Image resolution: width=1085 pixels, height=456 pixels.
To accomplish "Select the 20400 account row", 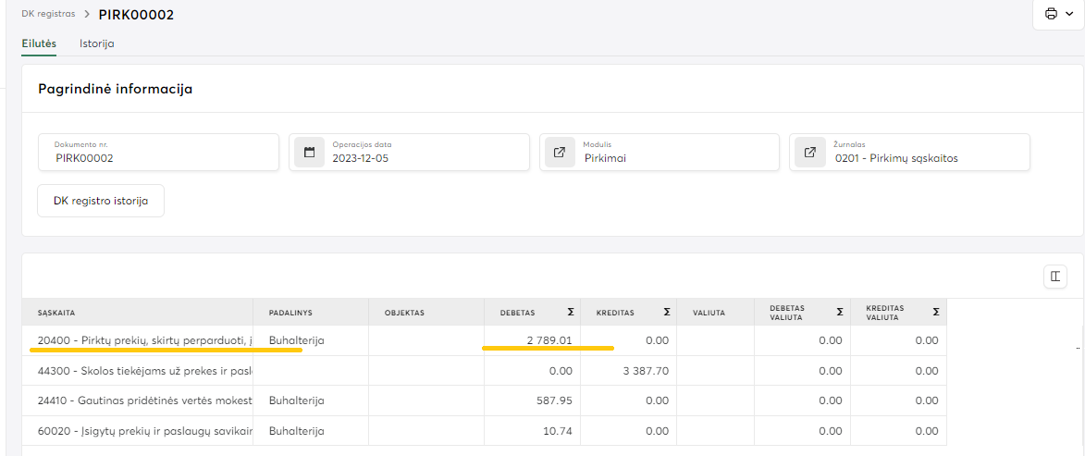I will [x=144, y=340].
